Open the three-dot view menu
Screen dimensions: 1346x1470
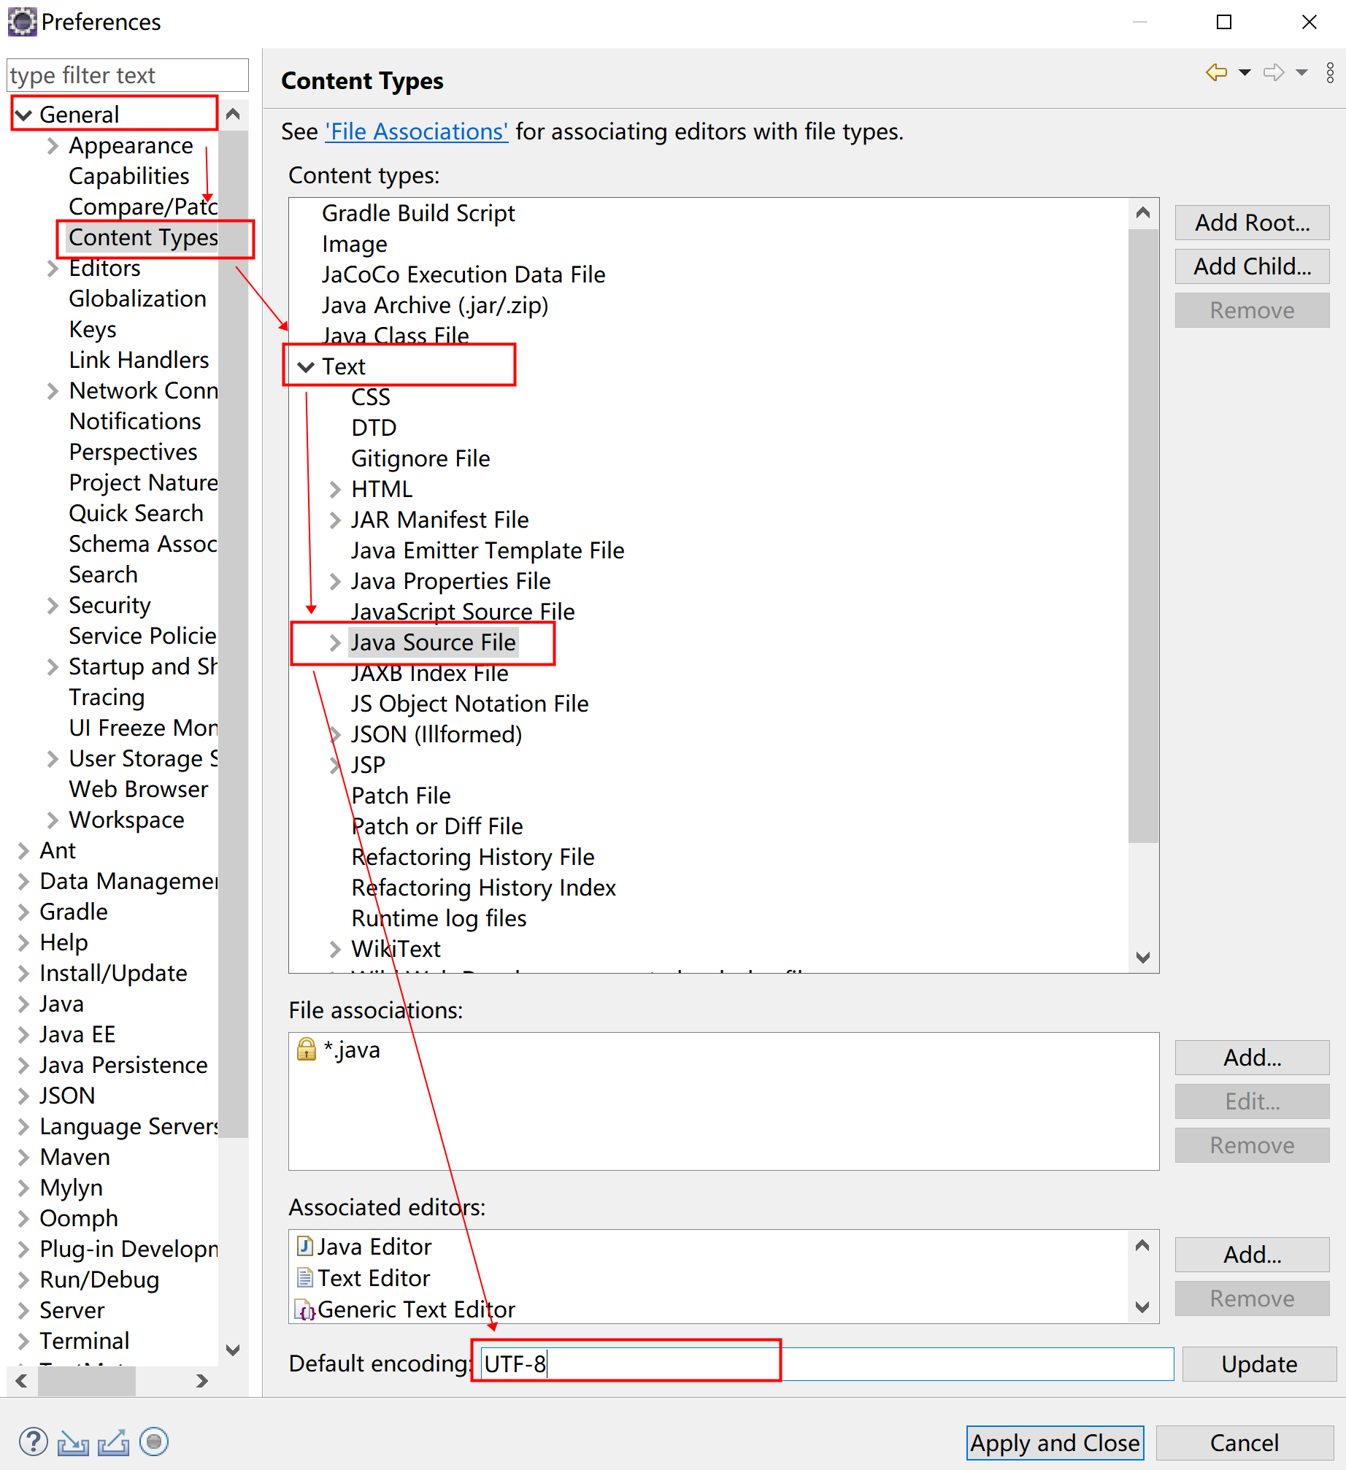[1330, 72]
